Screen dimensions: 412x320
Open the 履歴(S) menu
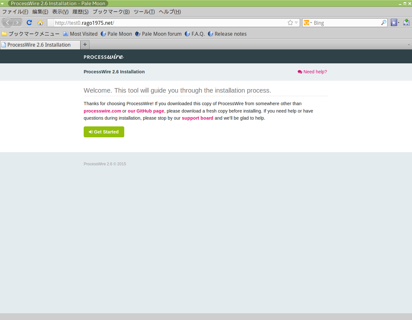click(x=80, y=12)
